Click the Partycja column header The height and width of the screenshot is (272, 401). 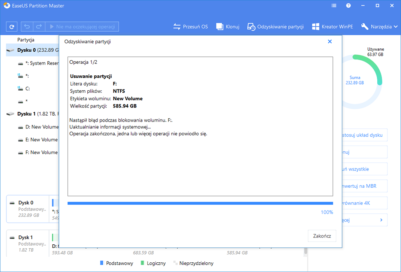26,40
